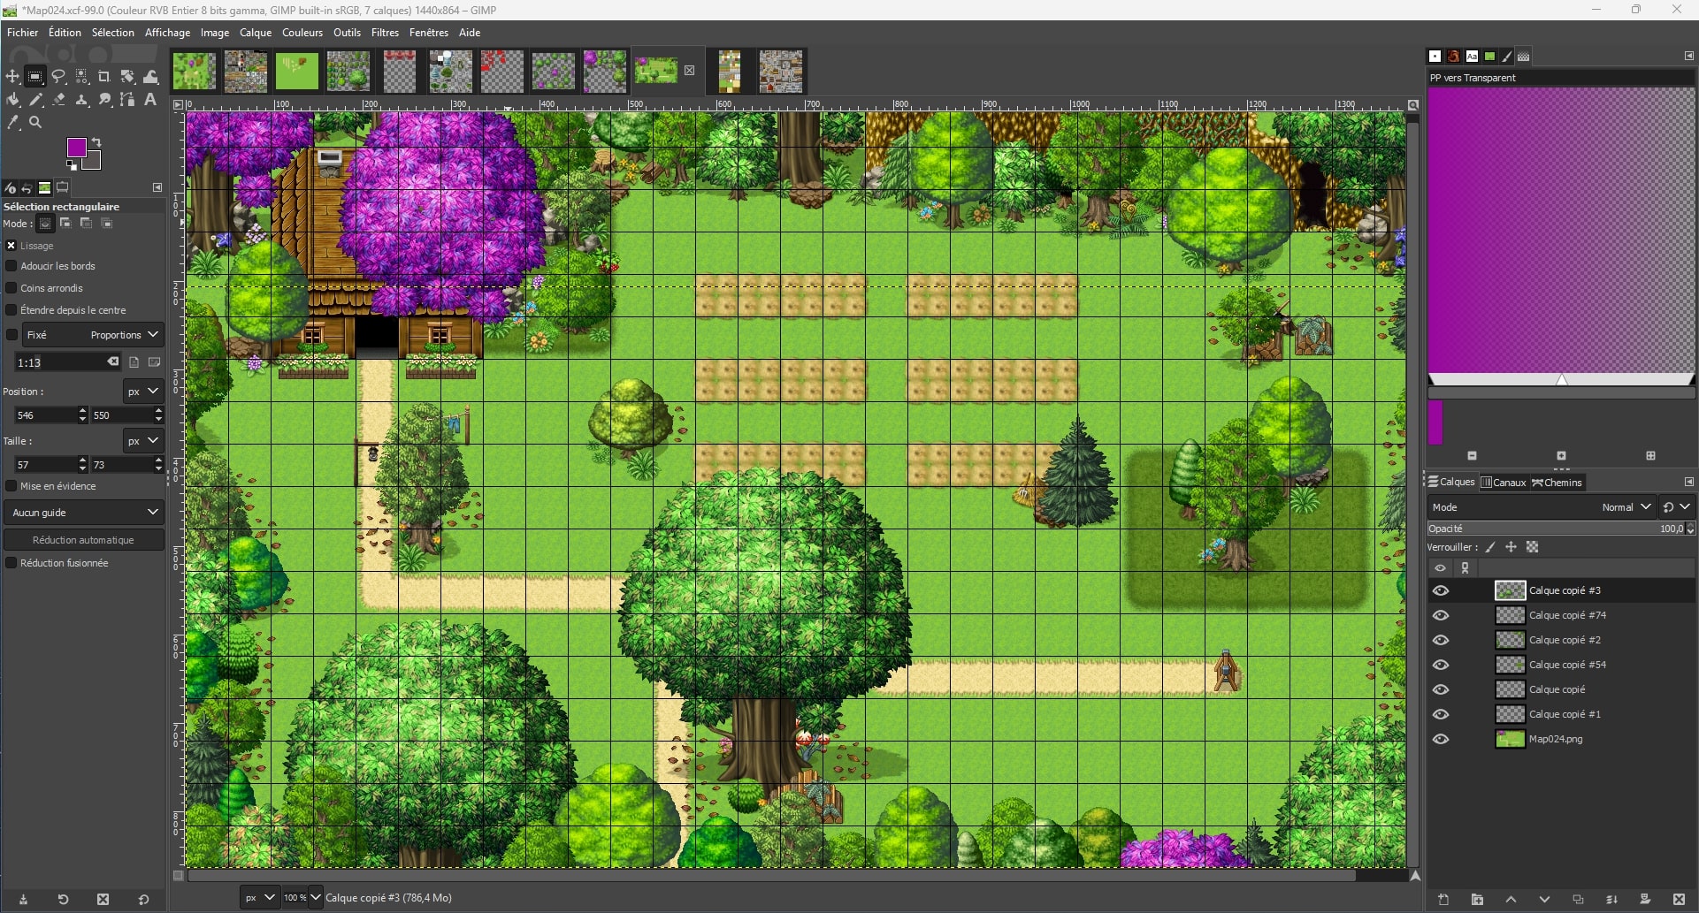Enable Mise en évidence checkbox
The width and height of the screenshot is (1699, 913).
tap(11, 486)
